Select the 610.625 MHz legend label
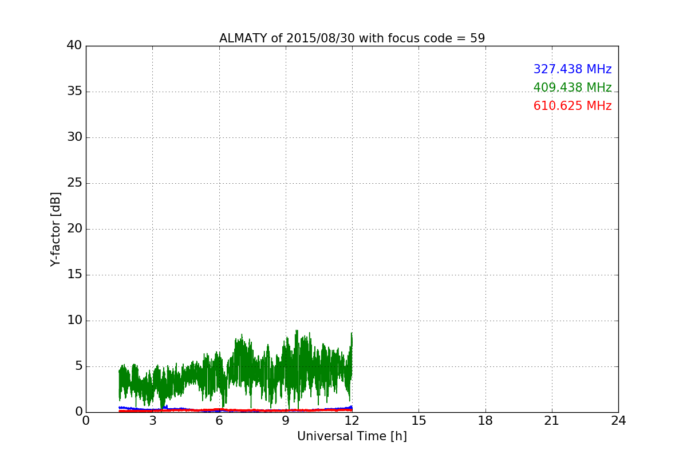This screenshot has height=458, width=687. 572,106
